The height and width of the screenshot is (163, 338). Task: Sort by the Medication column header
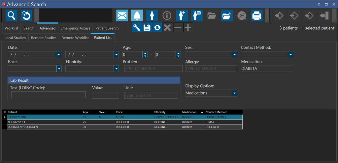pyautogui.click(x=189, y=112)
